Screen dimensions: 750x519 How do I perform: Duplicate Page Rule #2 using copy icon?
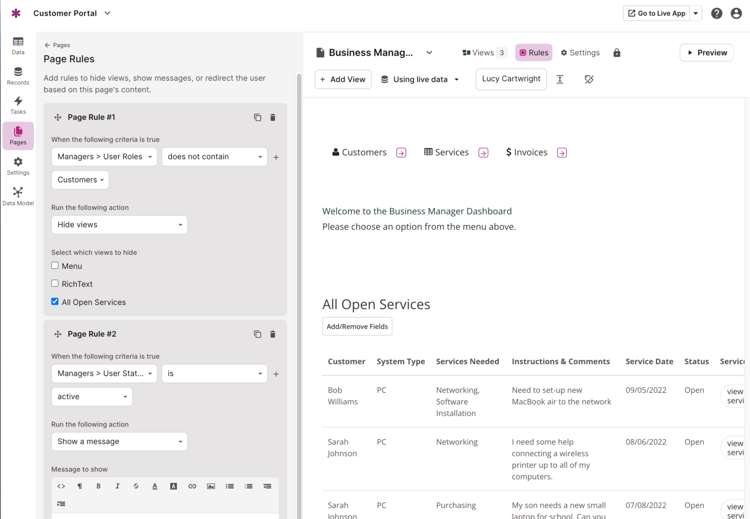(257, 334)
